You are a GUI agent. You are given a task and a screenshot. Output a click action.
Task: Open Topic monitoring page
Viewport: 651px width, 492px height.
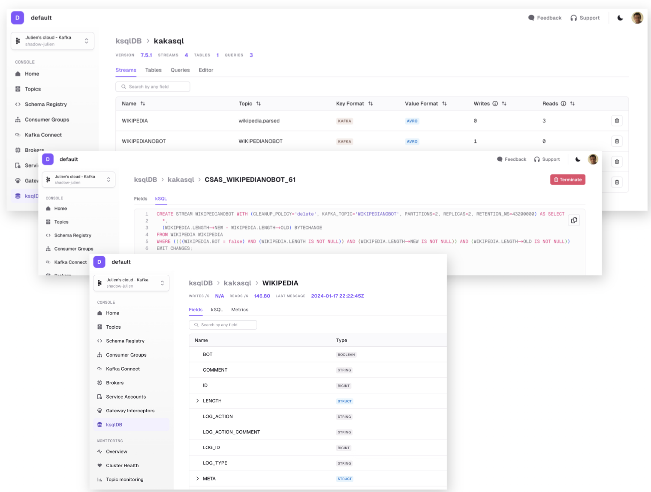tap(131, 480)
